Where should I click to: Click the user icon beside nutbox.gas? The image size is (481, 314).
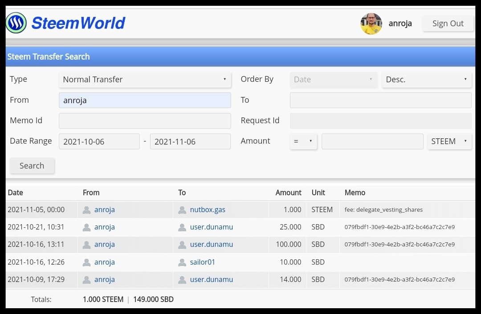coord(182,210)
